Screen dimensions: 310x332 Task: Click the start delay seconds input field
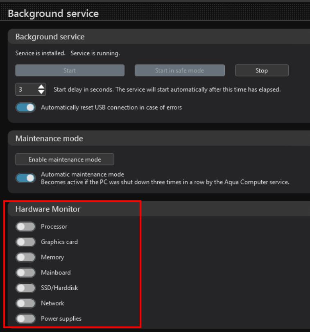point(25,89)
